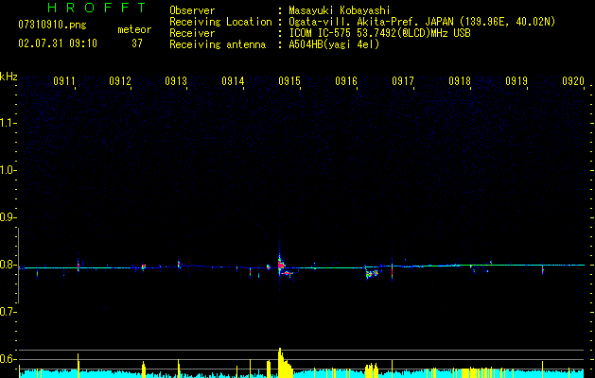Click the 0920 time axis marker
This screenshot has width=595, height=378.
573,81
